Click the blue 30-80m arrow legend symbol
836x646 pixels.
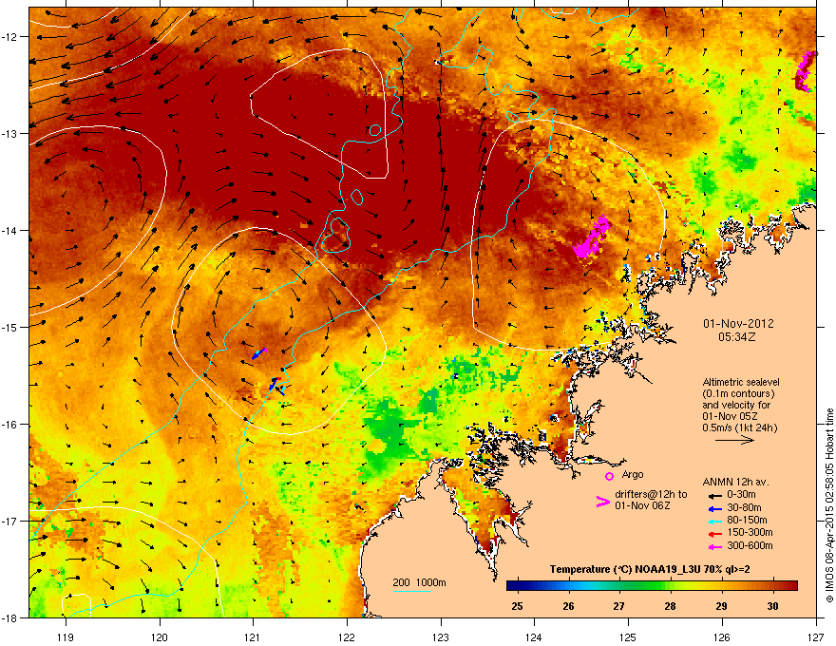(x=715, y=508)
